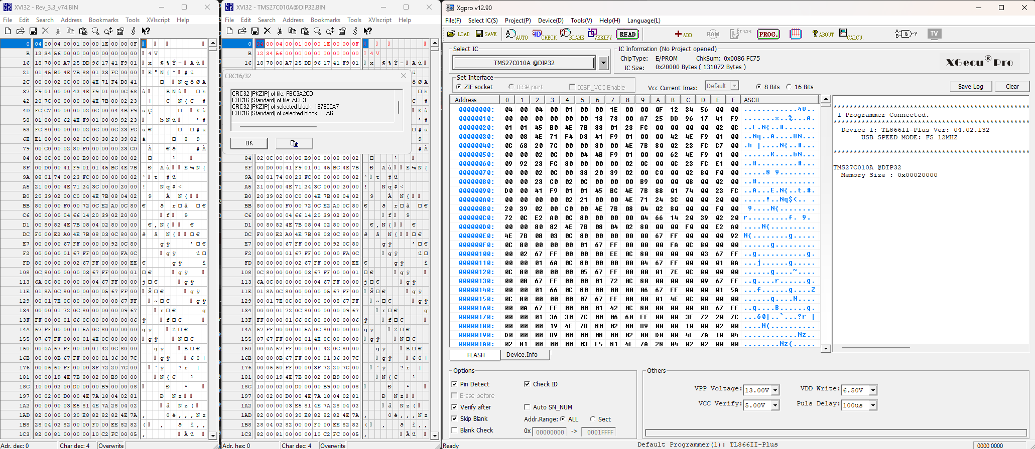1035x449 pixels.
Task: Click the logic gate IC test icon
Action: tap(905, 34)
